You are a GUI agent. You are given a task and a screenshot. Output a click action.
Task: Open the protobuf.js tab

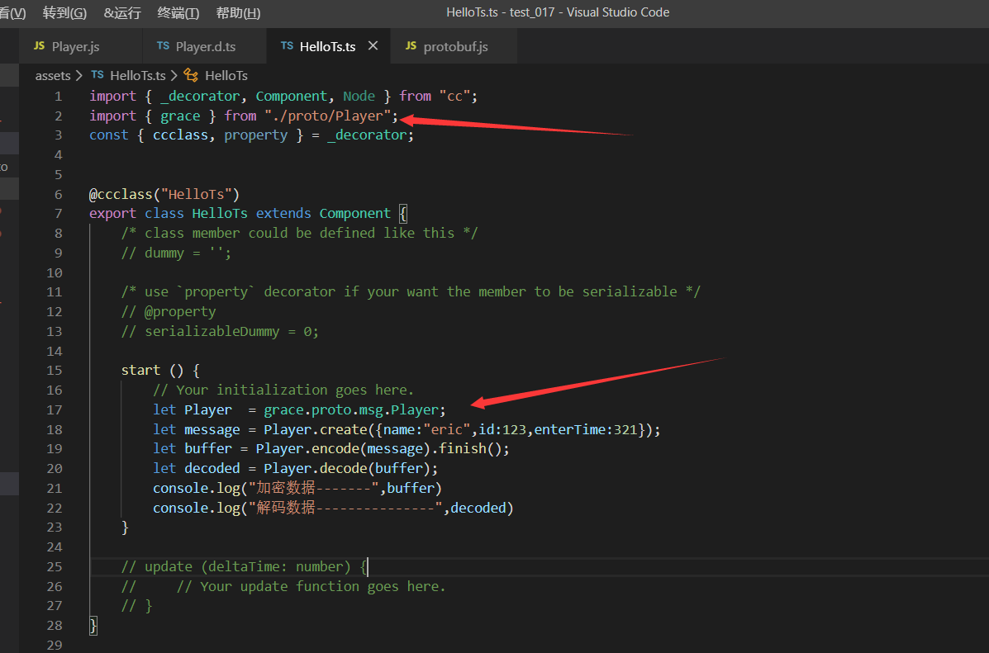[454, 46]
